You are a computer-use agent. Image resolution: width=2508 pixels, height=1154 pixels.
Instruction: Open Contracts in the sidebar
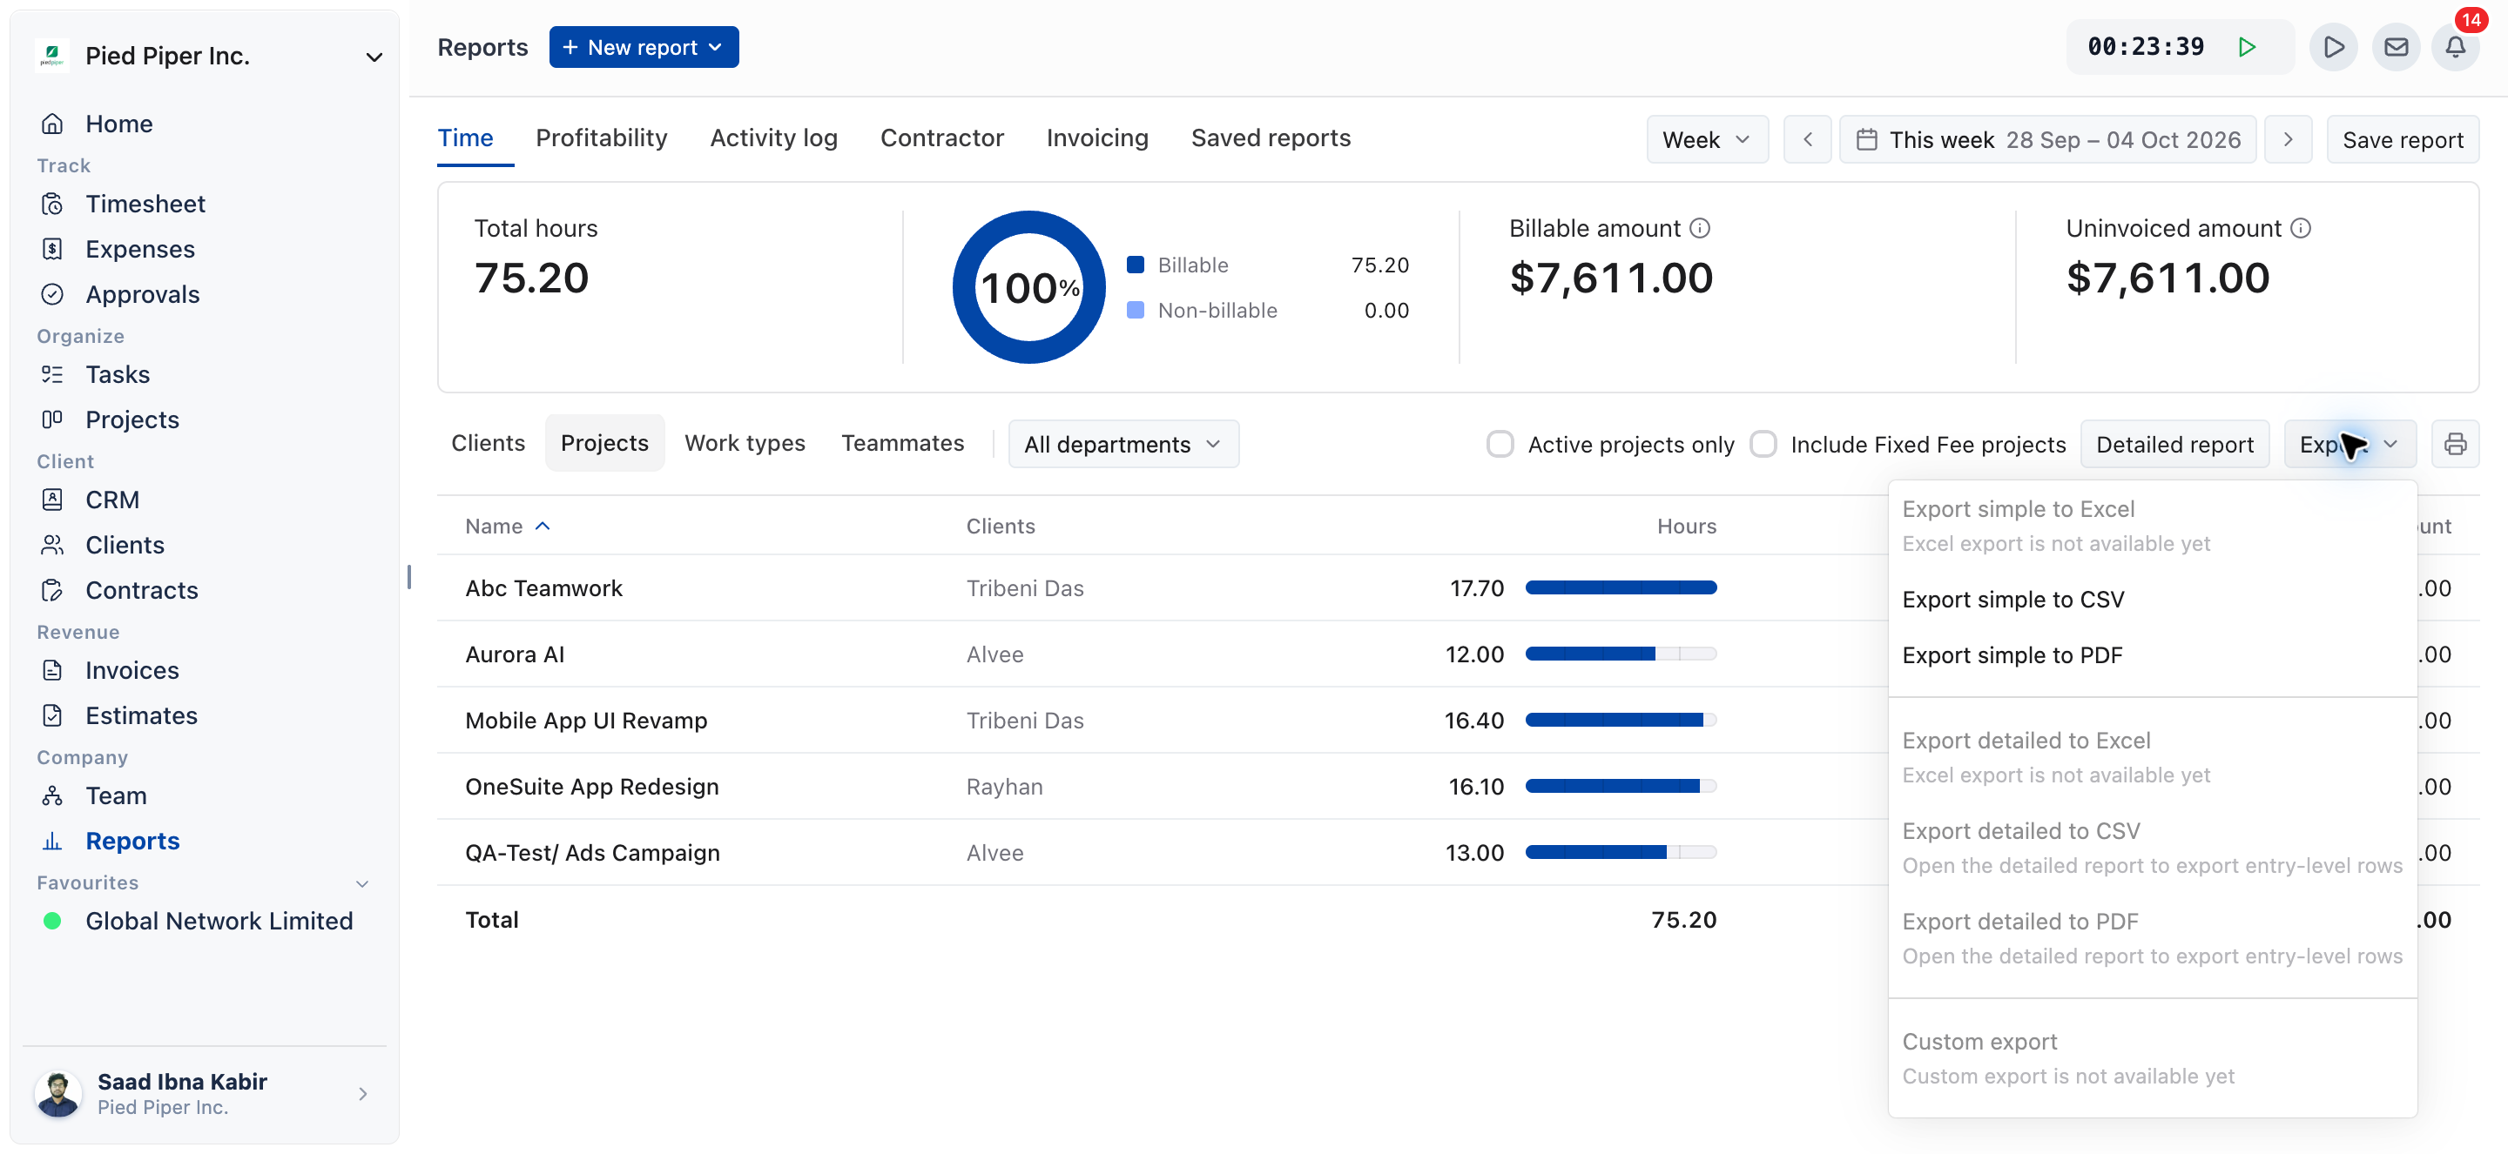141,590
